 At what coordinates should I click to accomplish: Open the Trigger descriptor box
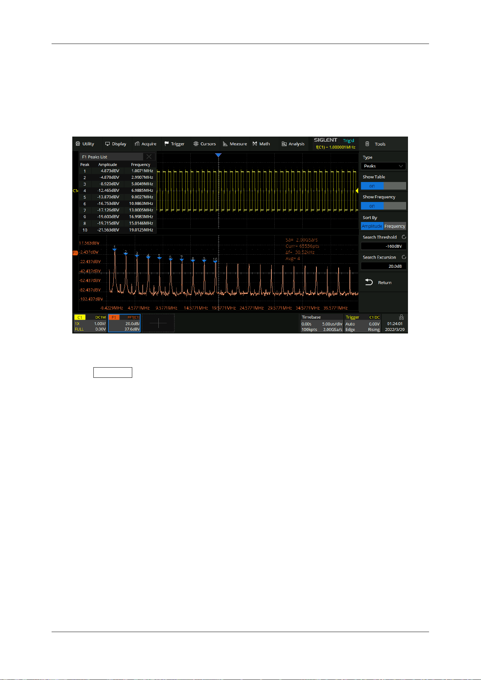(362, 323)
